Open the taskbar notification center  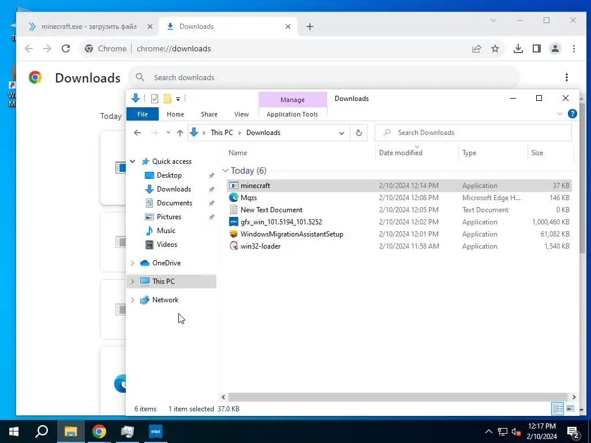[x=573, y=432]
